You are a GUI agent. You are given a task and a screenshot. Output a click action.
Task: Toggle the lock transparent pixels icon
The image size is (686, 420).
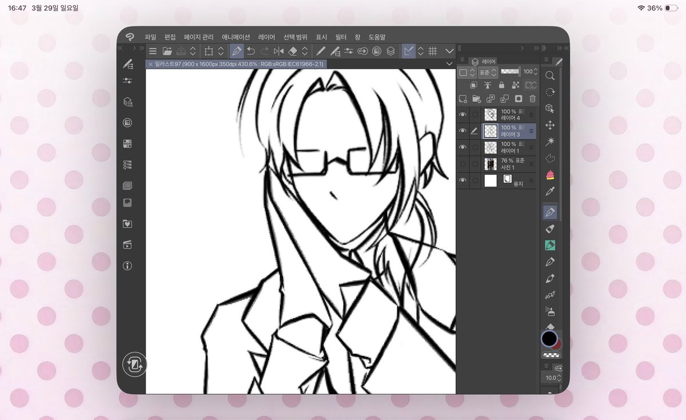click(515, 85)
